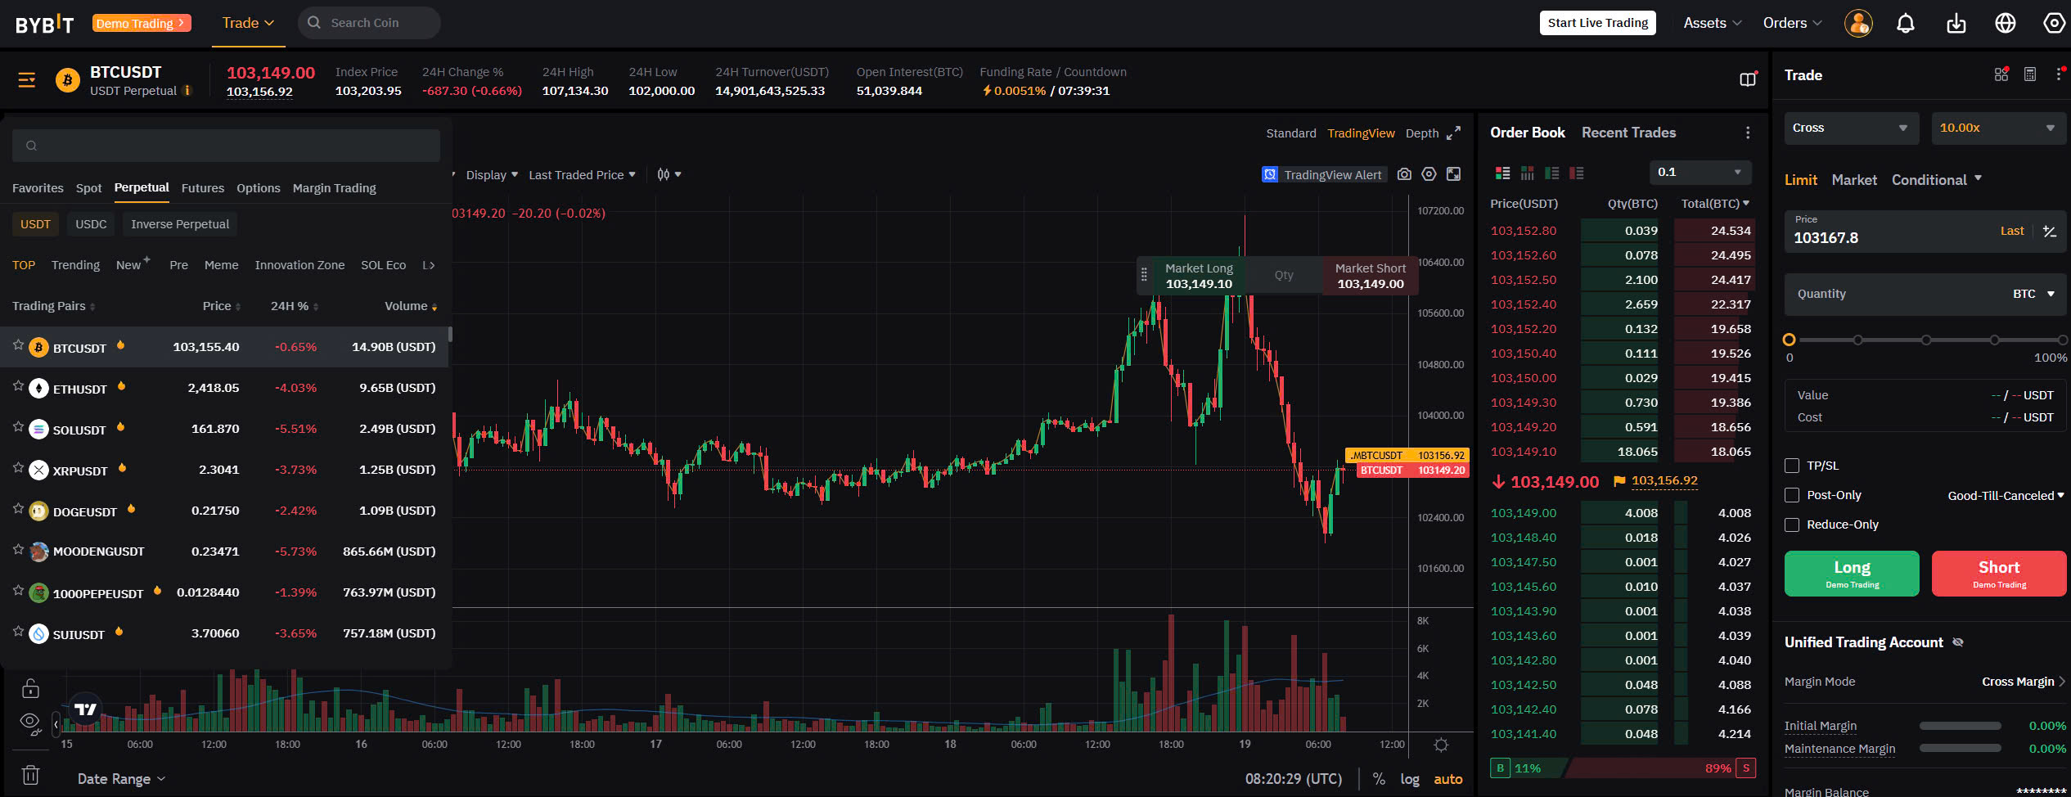Open user profile avatar
Viewport: 2071px width, 797px height.
click(x=1858, y=23)
